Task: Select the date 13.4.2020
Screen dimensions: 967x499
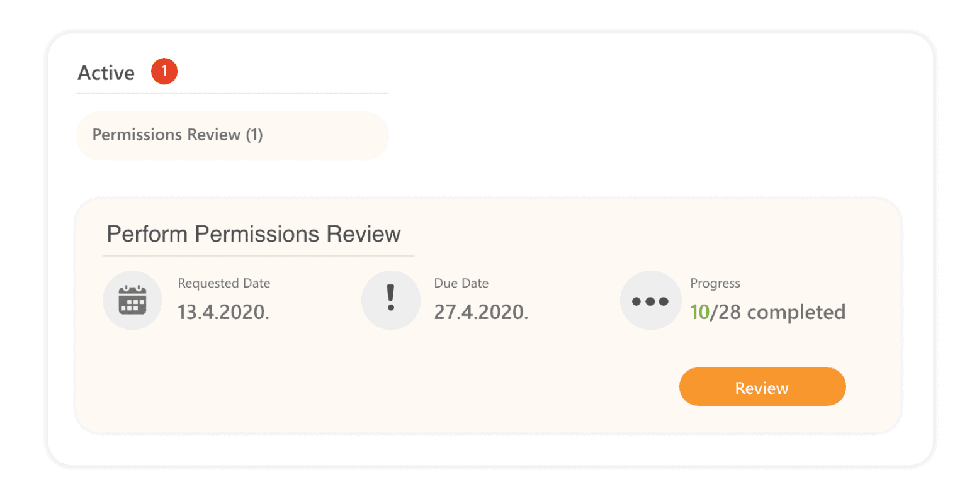Action: pyautogui.click(x=222, y=312)
